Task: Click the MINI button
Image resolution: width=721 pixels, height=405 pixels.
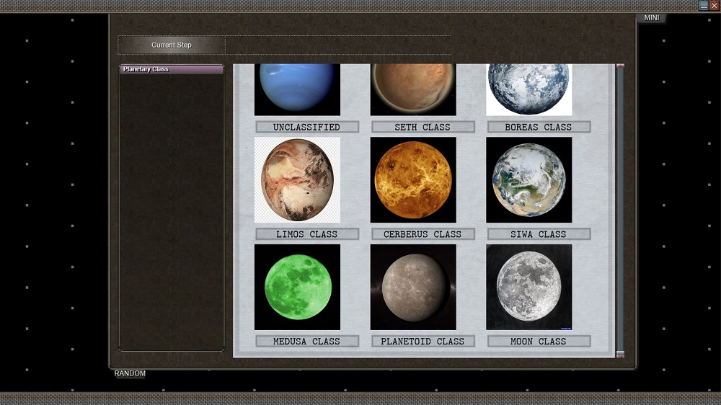Action: [652, 18]
